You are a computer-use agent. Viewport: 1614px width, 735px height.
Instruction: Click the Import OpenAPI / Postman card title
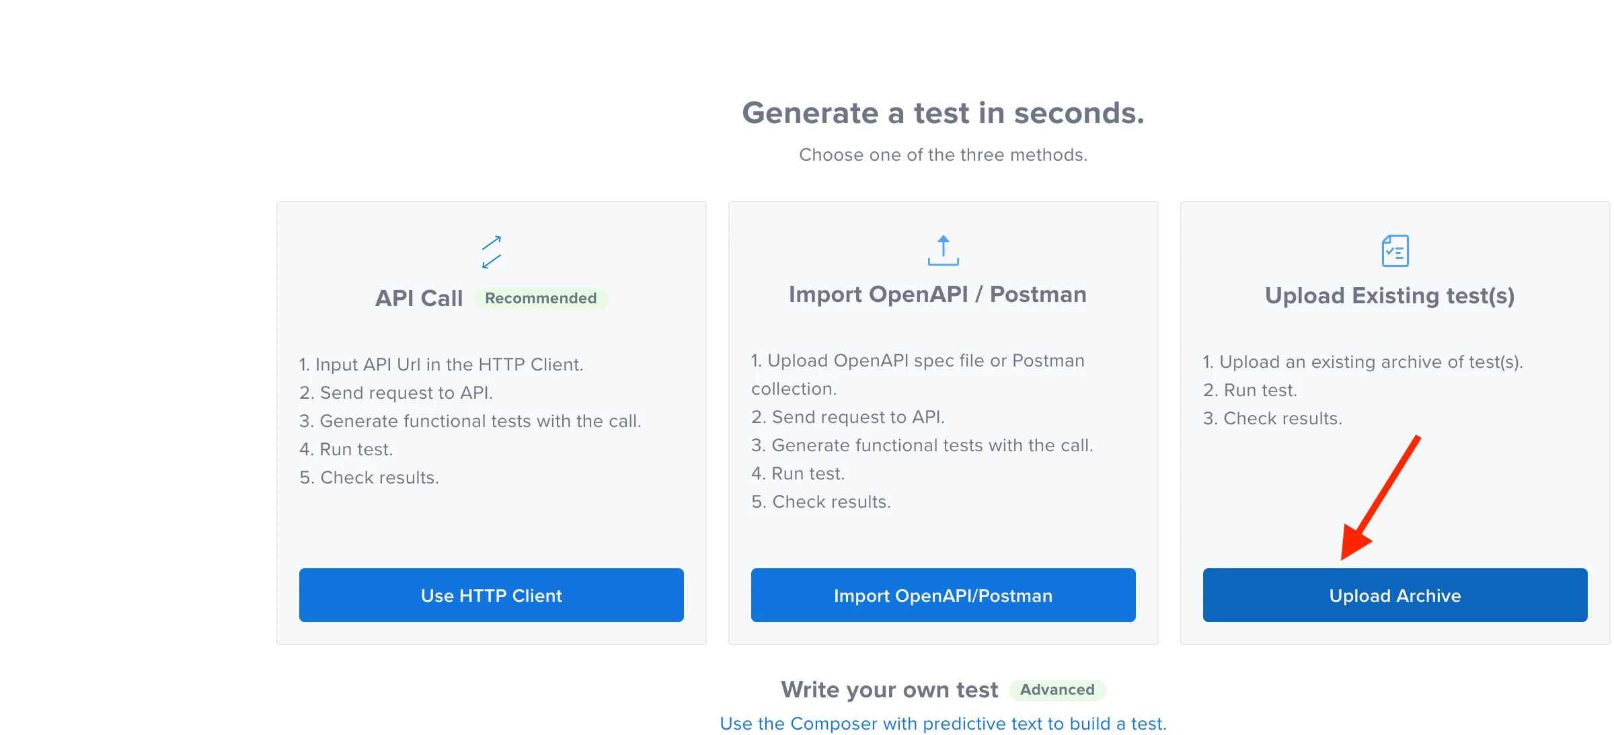coord(937,295)
